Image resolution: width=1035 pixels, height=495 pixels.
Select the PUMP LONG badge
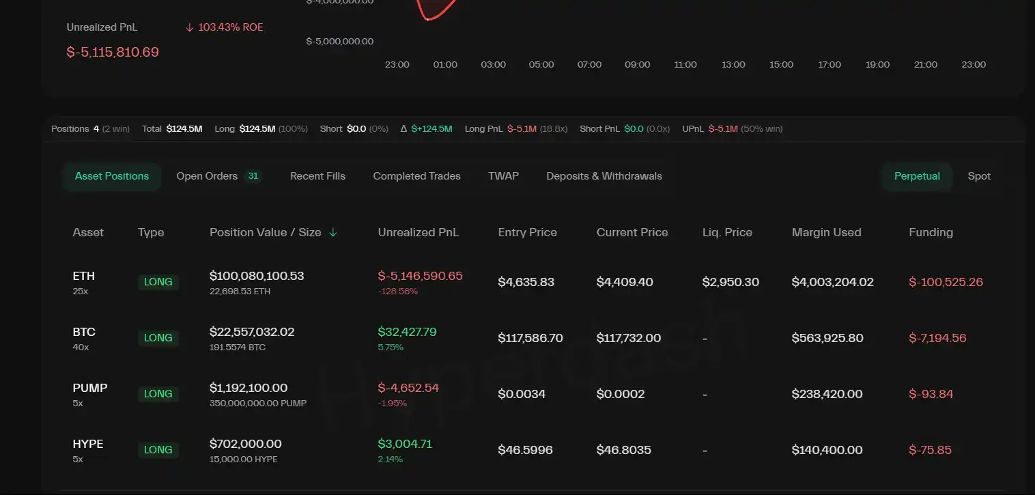point(158,394)
